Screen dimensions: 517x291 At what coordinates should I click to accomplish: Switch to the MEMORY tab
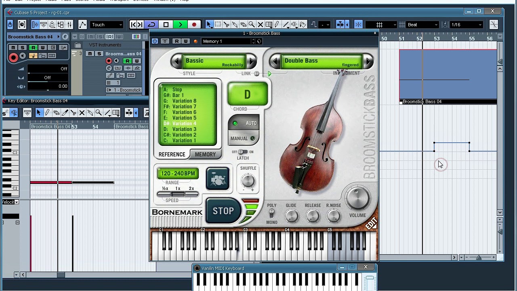click(205, 154)
